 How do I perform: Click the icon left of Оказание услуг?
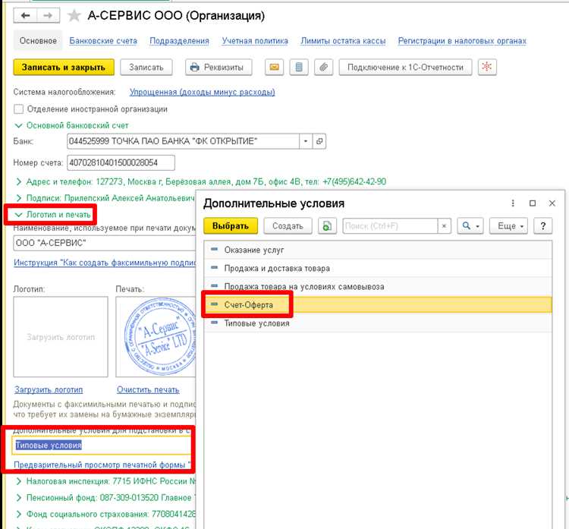(x=215, y=250)
